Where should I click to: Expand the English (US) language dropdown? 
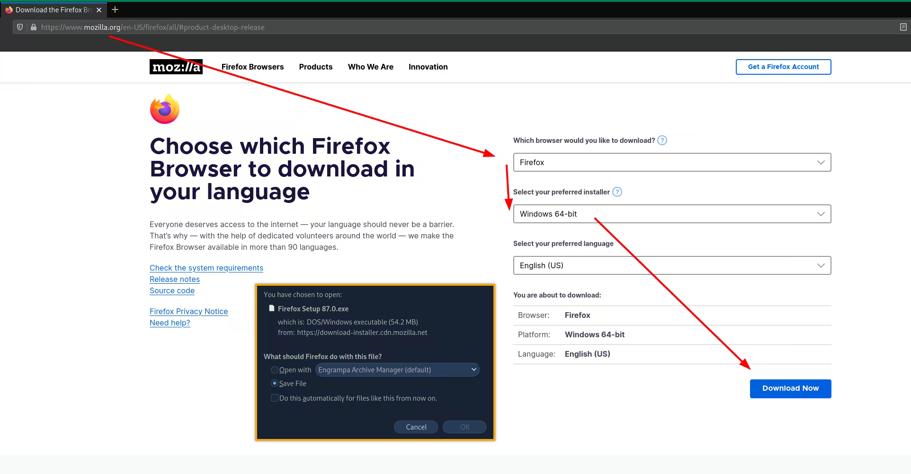click(x=672, y=265)
